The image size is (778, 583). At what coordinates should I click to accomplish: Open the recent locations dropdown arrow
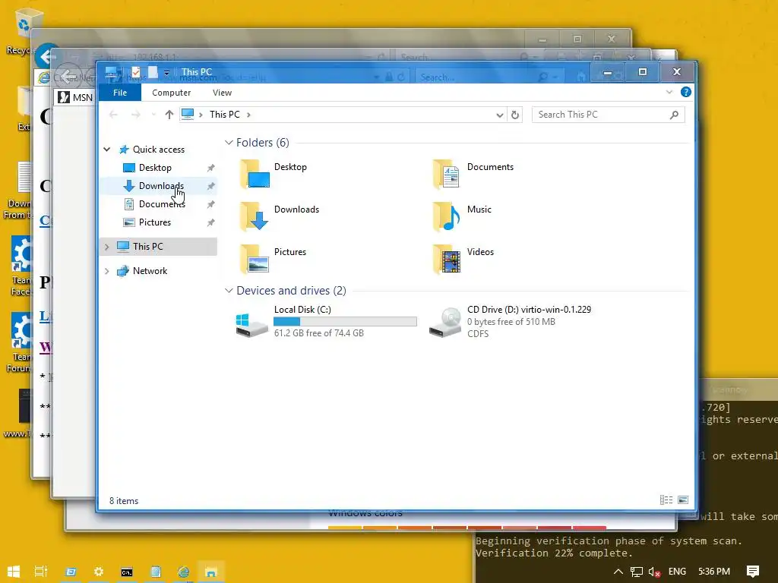(x=153, y=115)
